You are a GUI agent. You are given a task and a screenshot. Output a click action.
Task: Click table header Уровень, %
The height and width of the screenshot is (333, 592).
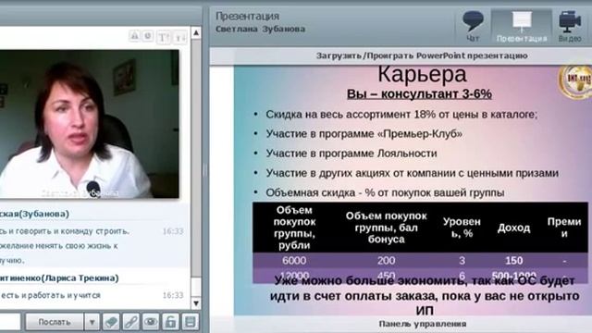click(x=462, y=228)
